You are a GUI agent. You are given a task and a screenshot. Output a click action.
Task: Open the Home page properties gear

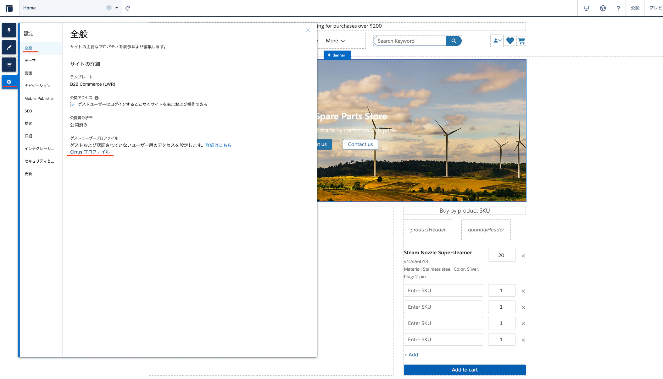[x=109, y=8]
